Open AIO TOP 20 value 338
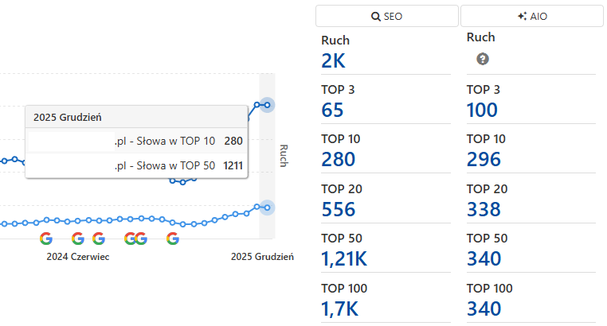 (x=484, y=209)
